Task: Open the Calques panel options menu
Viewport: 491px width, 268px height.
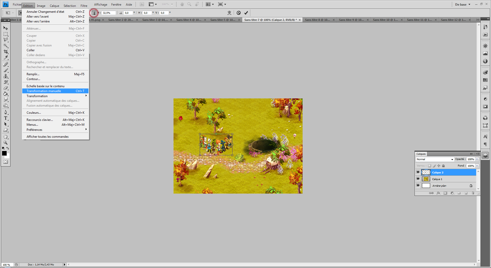Action: click(478, 154)
